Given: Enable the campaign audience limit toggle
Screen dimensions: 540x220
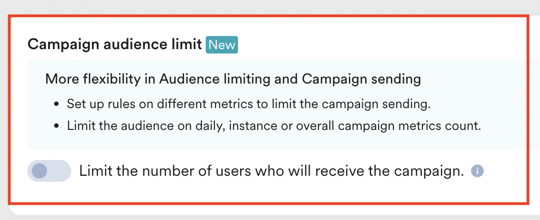Looking at the screenshot, I should [49, 171].
